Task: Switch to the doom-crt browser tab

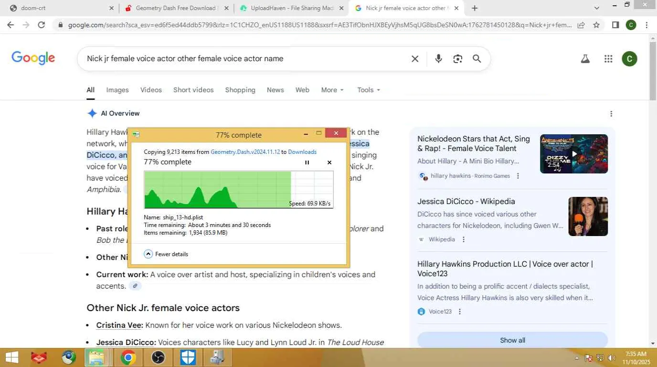Action: point(60,8)
